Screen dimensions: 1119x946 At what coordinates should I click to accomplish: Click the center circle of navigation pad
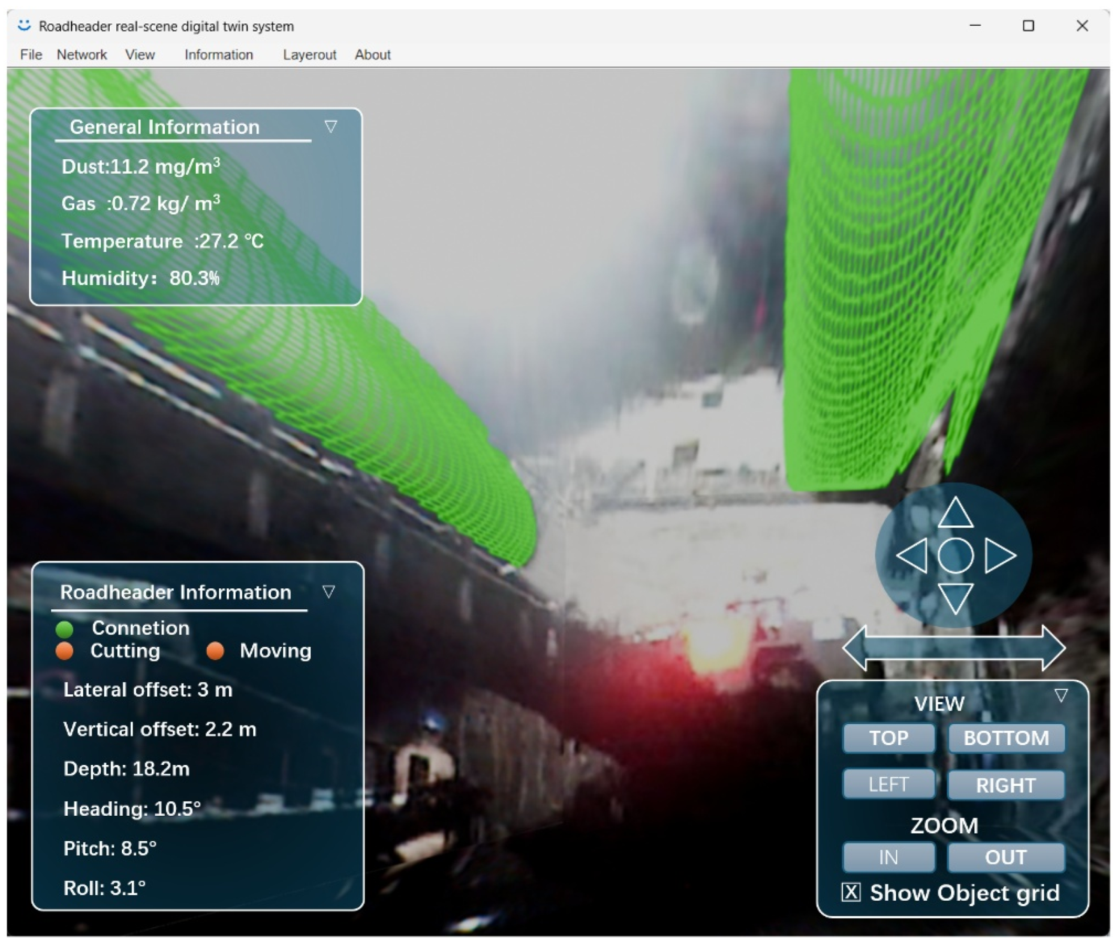tap(956, 556)
